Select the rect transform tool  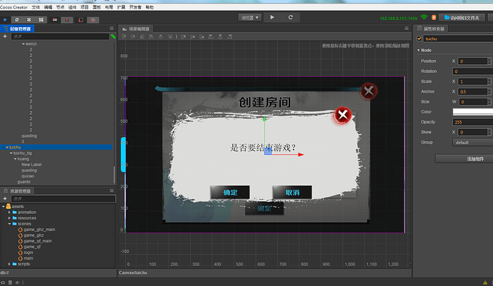(x=41, y=20)
